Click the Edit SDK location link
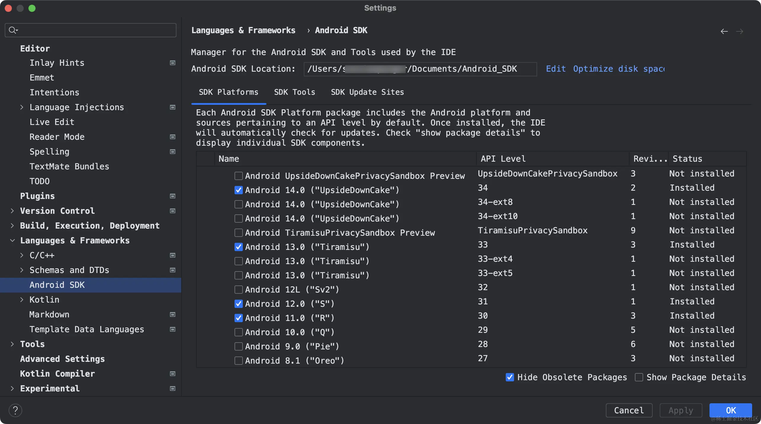The width and height of the screenshot is (761, 424). [x=556, y=69]
